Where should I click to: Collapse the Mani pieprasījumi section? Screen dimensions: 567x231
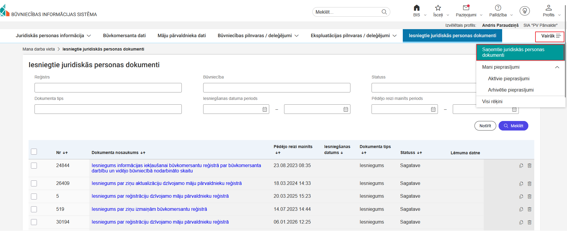pyautogui.click(x=557, y=67)
